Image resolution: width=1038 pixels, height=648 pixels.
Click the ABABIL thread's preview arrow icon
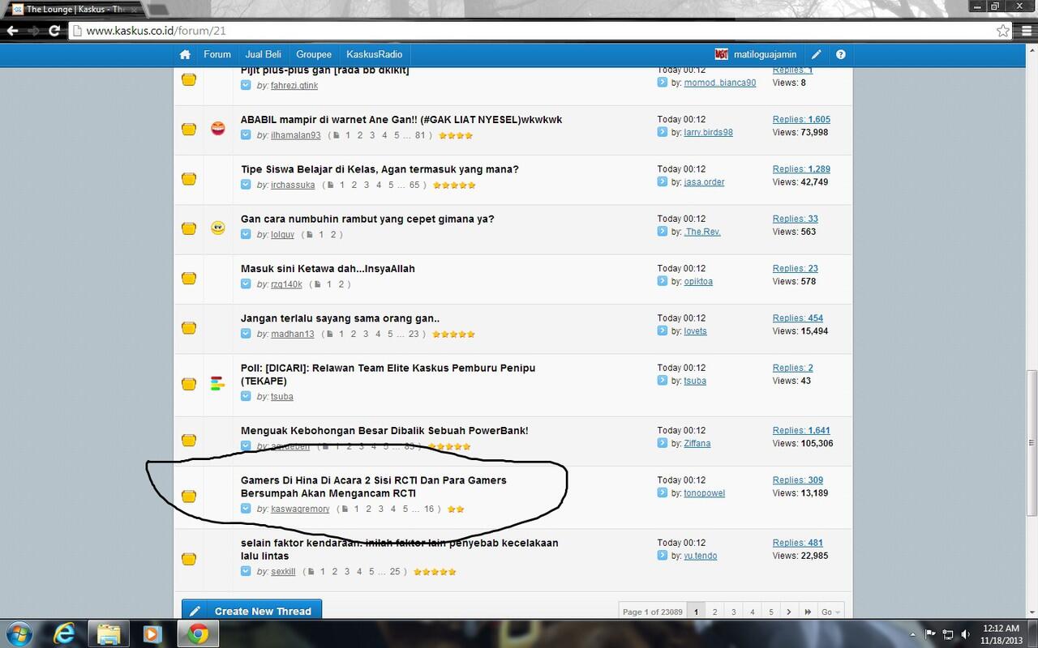tap(246, 135)
